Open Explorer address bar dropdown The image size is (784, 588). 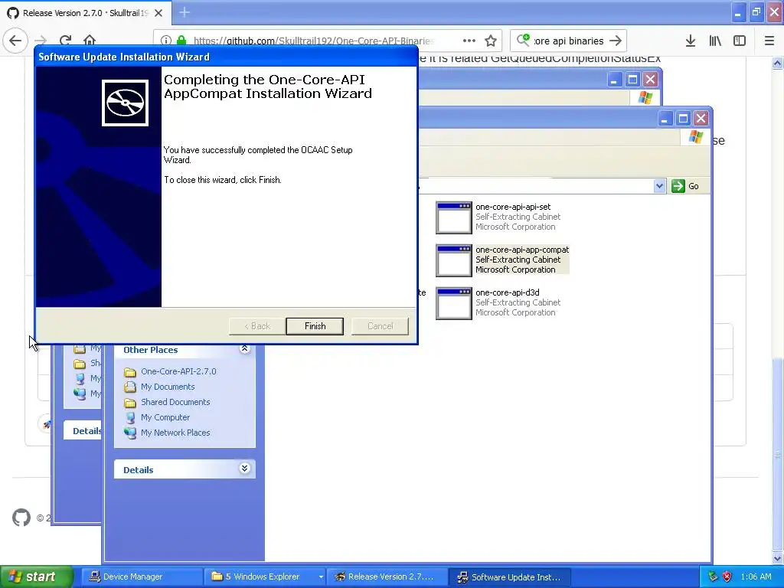pyautogui.click(x=659, y=186)
